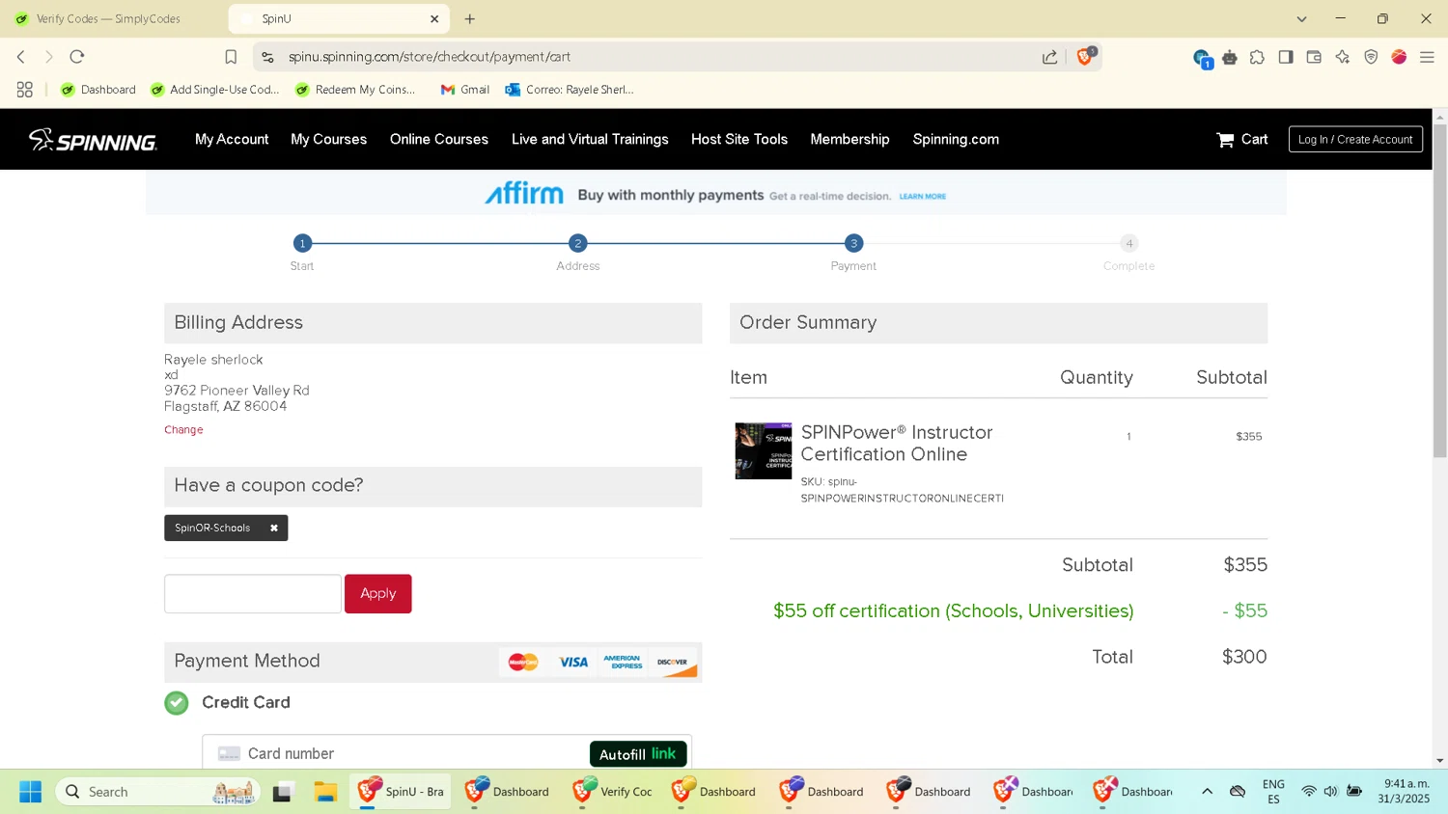Open the tab search dropdown arrow
Viewport: 1448px width, 814px height.
(x=1301, y=18)
